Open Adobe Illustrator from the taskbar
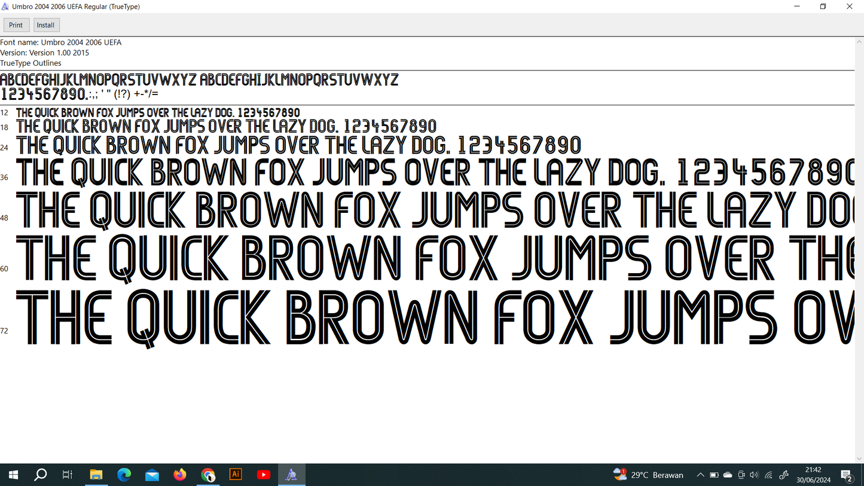This screenshot has height=486, width=864. point(236,475)
